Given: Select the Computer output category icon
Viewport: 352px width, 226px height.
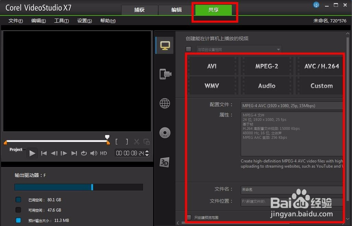Looking at the screenshot, I should point(165,45).
